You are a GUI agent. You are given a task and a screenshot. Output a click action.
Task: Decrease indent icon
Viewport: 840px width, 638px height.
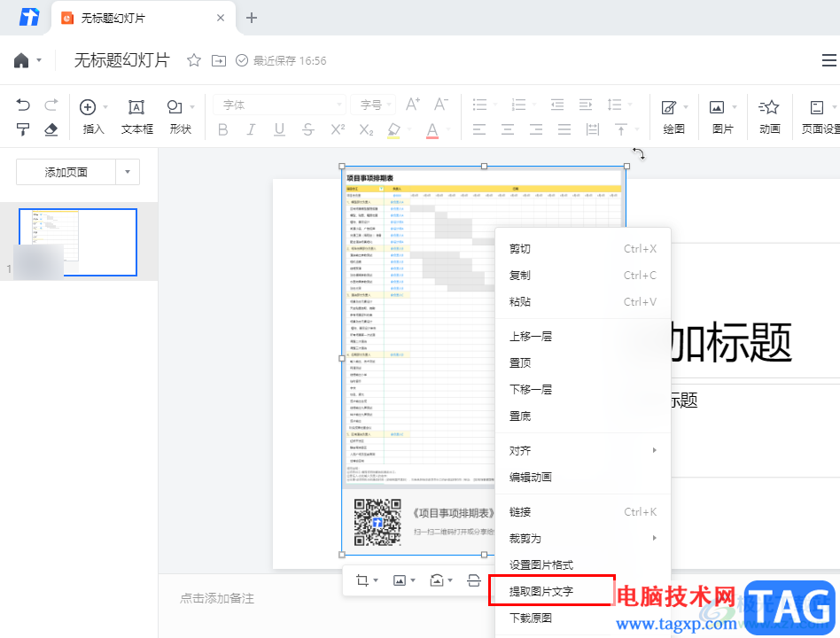click(557, 105)
